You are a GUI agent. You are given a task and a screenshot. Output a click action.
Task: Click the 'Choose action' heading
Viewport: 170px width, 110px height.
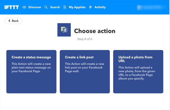click(95, 31)
